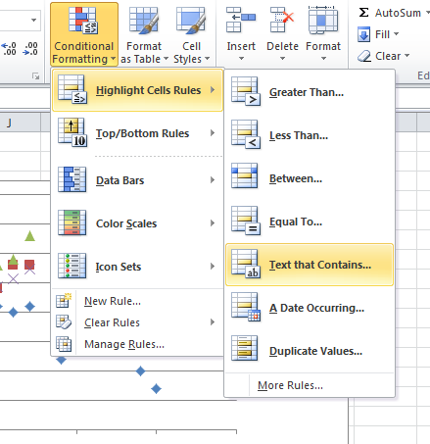This screenshot has width=430, height=444.
Task: Click the Clear Rules icon
Action: coord(64,322)
